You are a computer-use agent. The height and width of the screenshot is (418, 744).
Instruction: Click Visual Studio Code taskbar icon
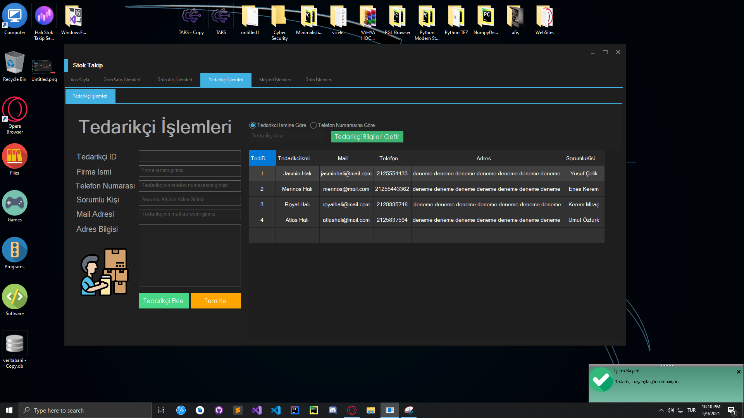coord(276,410)
